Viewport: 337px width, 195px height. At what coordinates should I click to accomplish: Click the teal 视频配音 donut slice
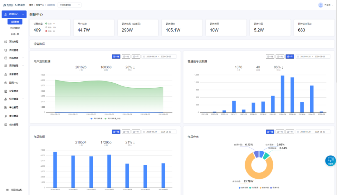pos(266,156)
